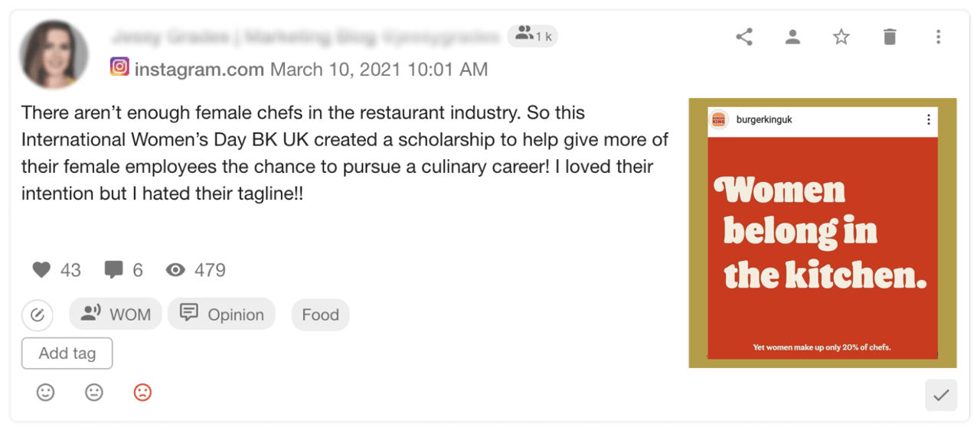The image size is (980, 443).
Task: Click the eye views icon
Action: tap(176, 270)
